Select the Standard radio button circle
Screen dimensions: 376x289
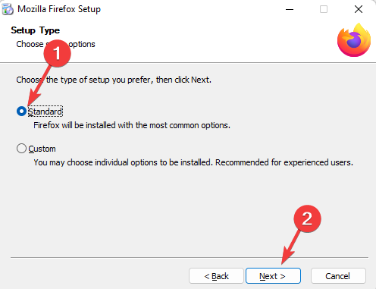(21, 112)
